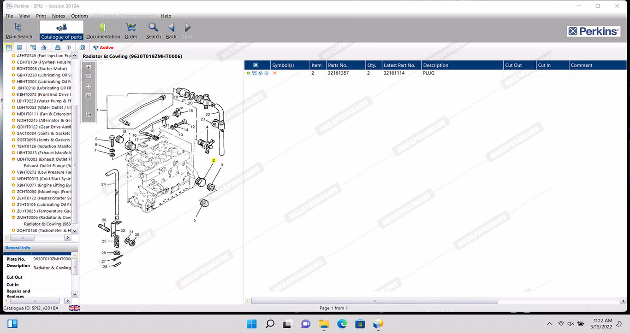This screenshot has width=630, height=333.
Task: Open the Help menu
Action: coord(166,16)
